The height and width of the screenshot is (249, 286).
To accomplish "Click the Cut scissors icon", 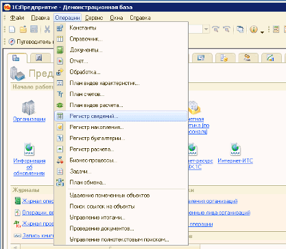I will pyautogui.click(x=47, y=29).
